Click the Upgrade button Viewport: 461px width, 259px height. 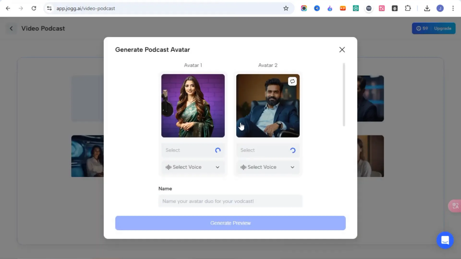pos(443,28)
